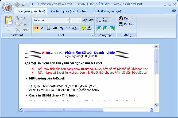Click the line 'MS Excel 2000/XP/2002/2003/2007'
The height and width of the screenshot is (118, 178).
[x=64, y=90]
